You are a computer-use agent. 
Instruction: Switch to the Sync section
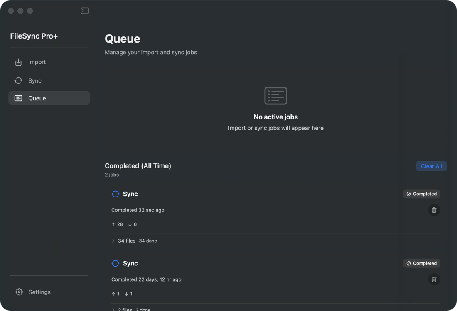(x=35, y=80)
